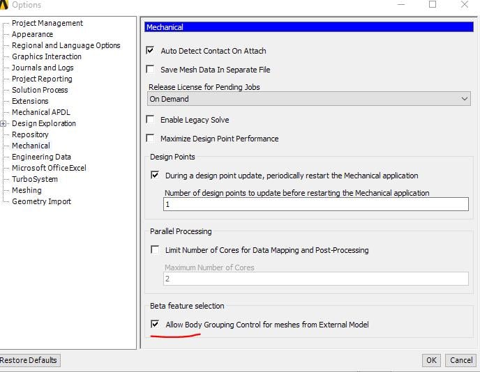Click the OK button
Viewport: 480px width, 372px height.
tap(431, 360)
